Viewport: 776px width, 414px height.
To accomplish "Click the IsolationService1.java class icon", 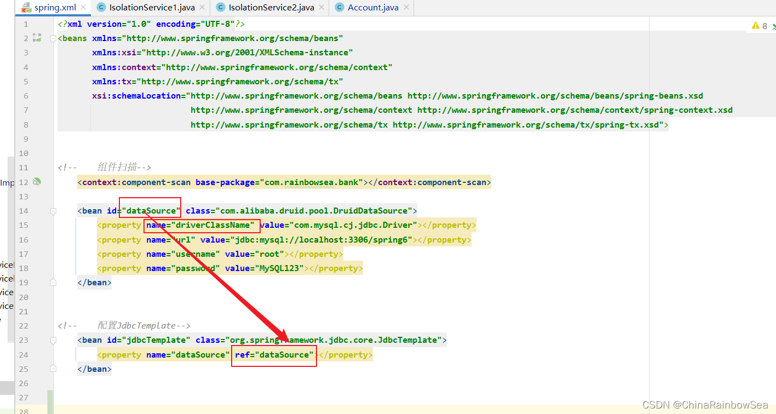I will point(101,8).
